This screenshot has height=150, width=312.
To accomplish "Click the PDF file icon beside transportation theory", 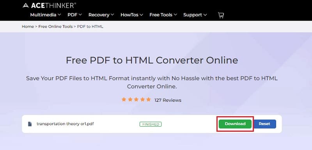I will click(x=30, y=124).
